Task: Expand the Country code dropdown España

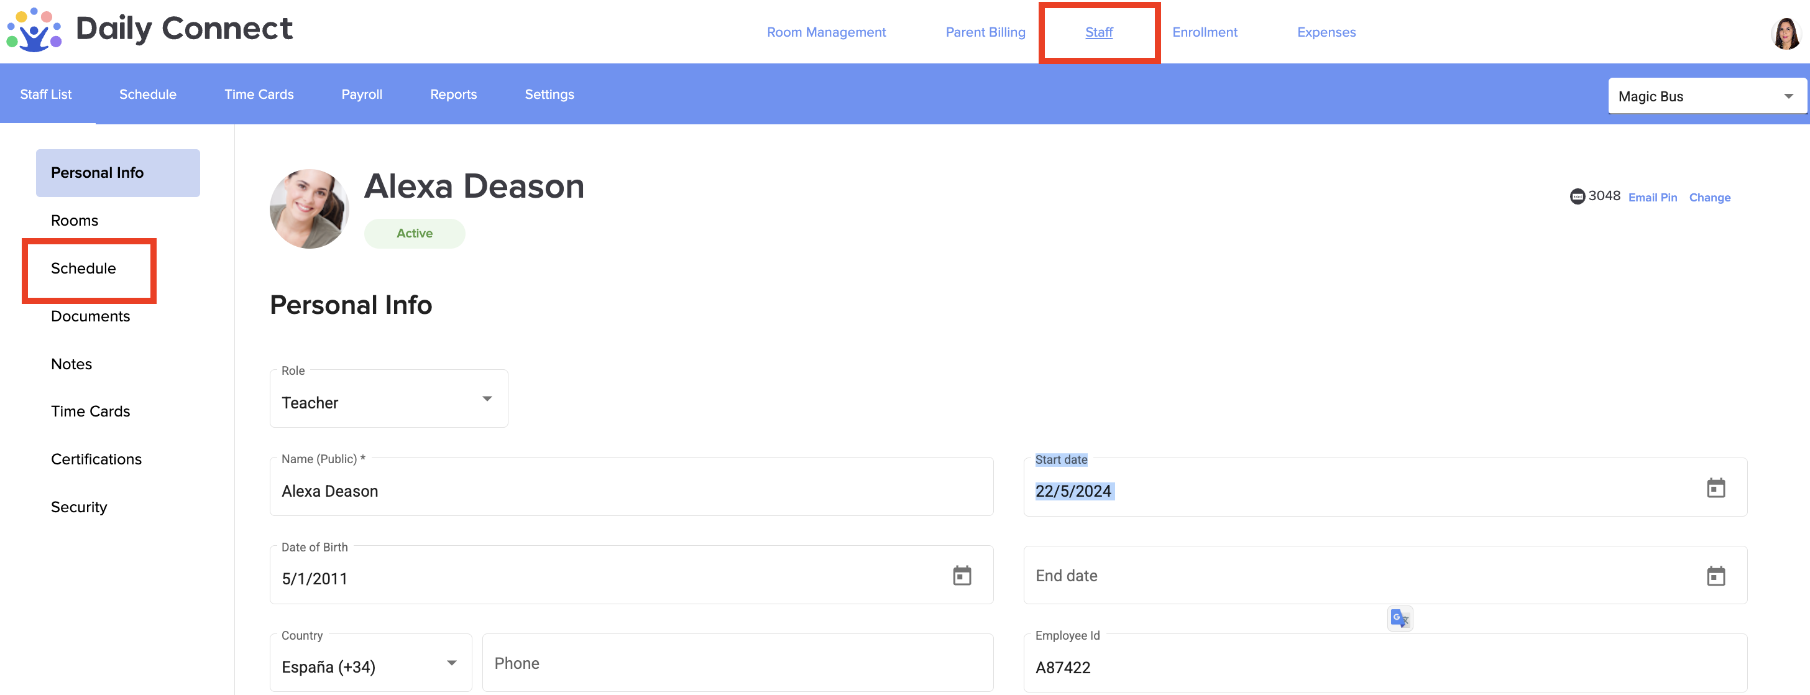Action: [x=370, y=664]
